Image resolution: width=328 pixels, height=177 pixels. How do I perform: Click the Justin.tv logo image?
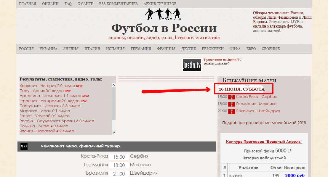point(192,65)
